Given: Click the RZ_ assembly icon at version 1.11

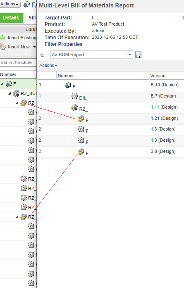Looking at the screenshot, I should pos(74,107).
